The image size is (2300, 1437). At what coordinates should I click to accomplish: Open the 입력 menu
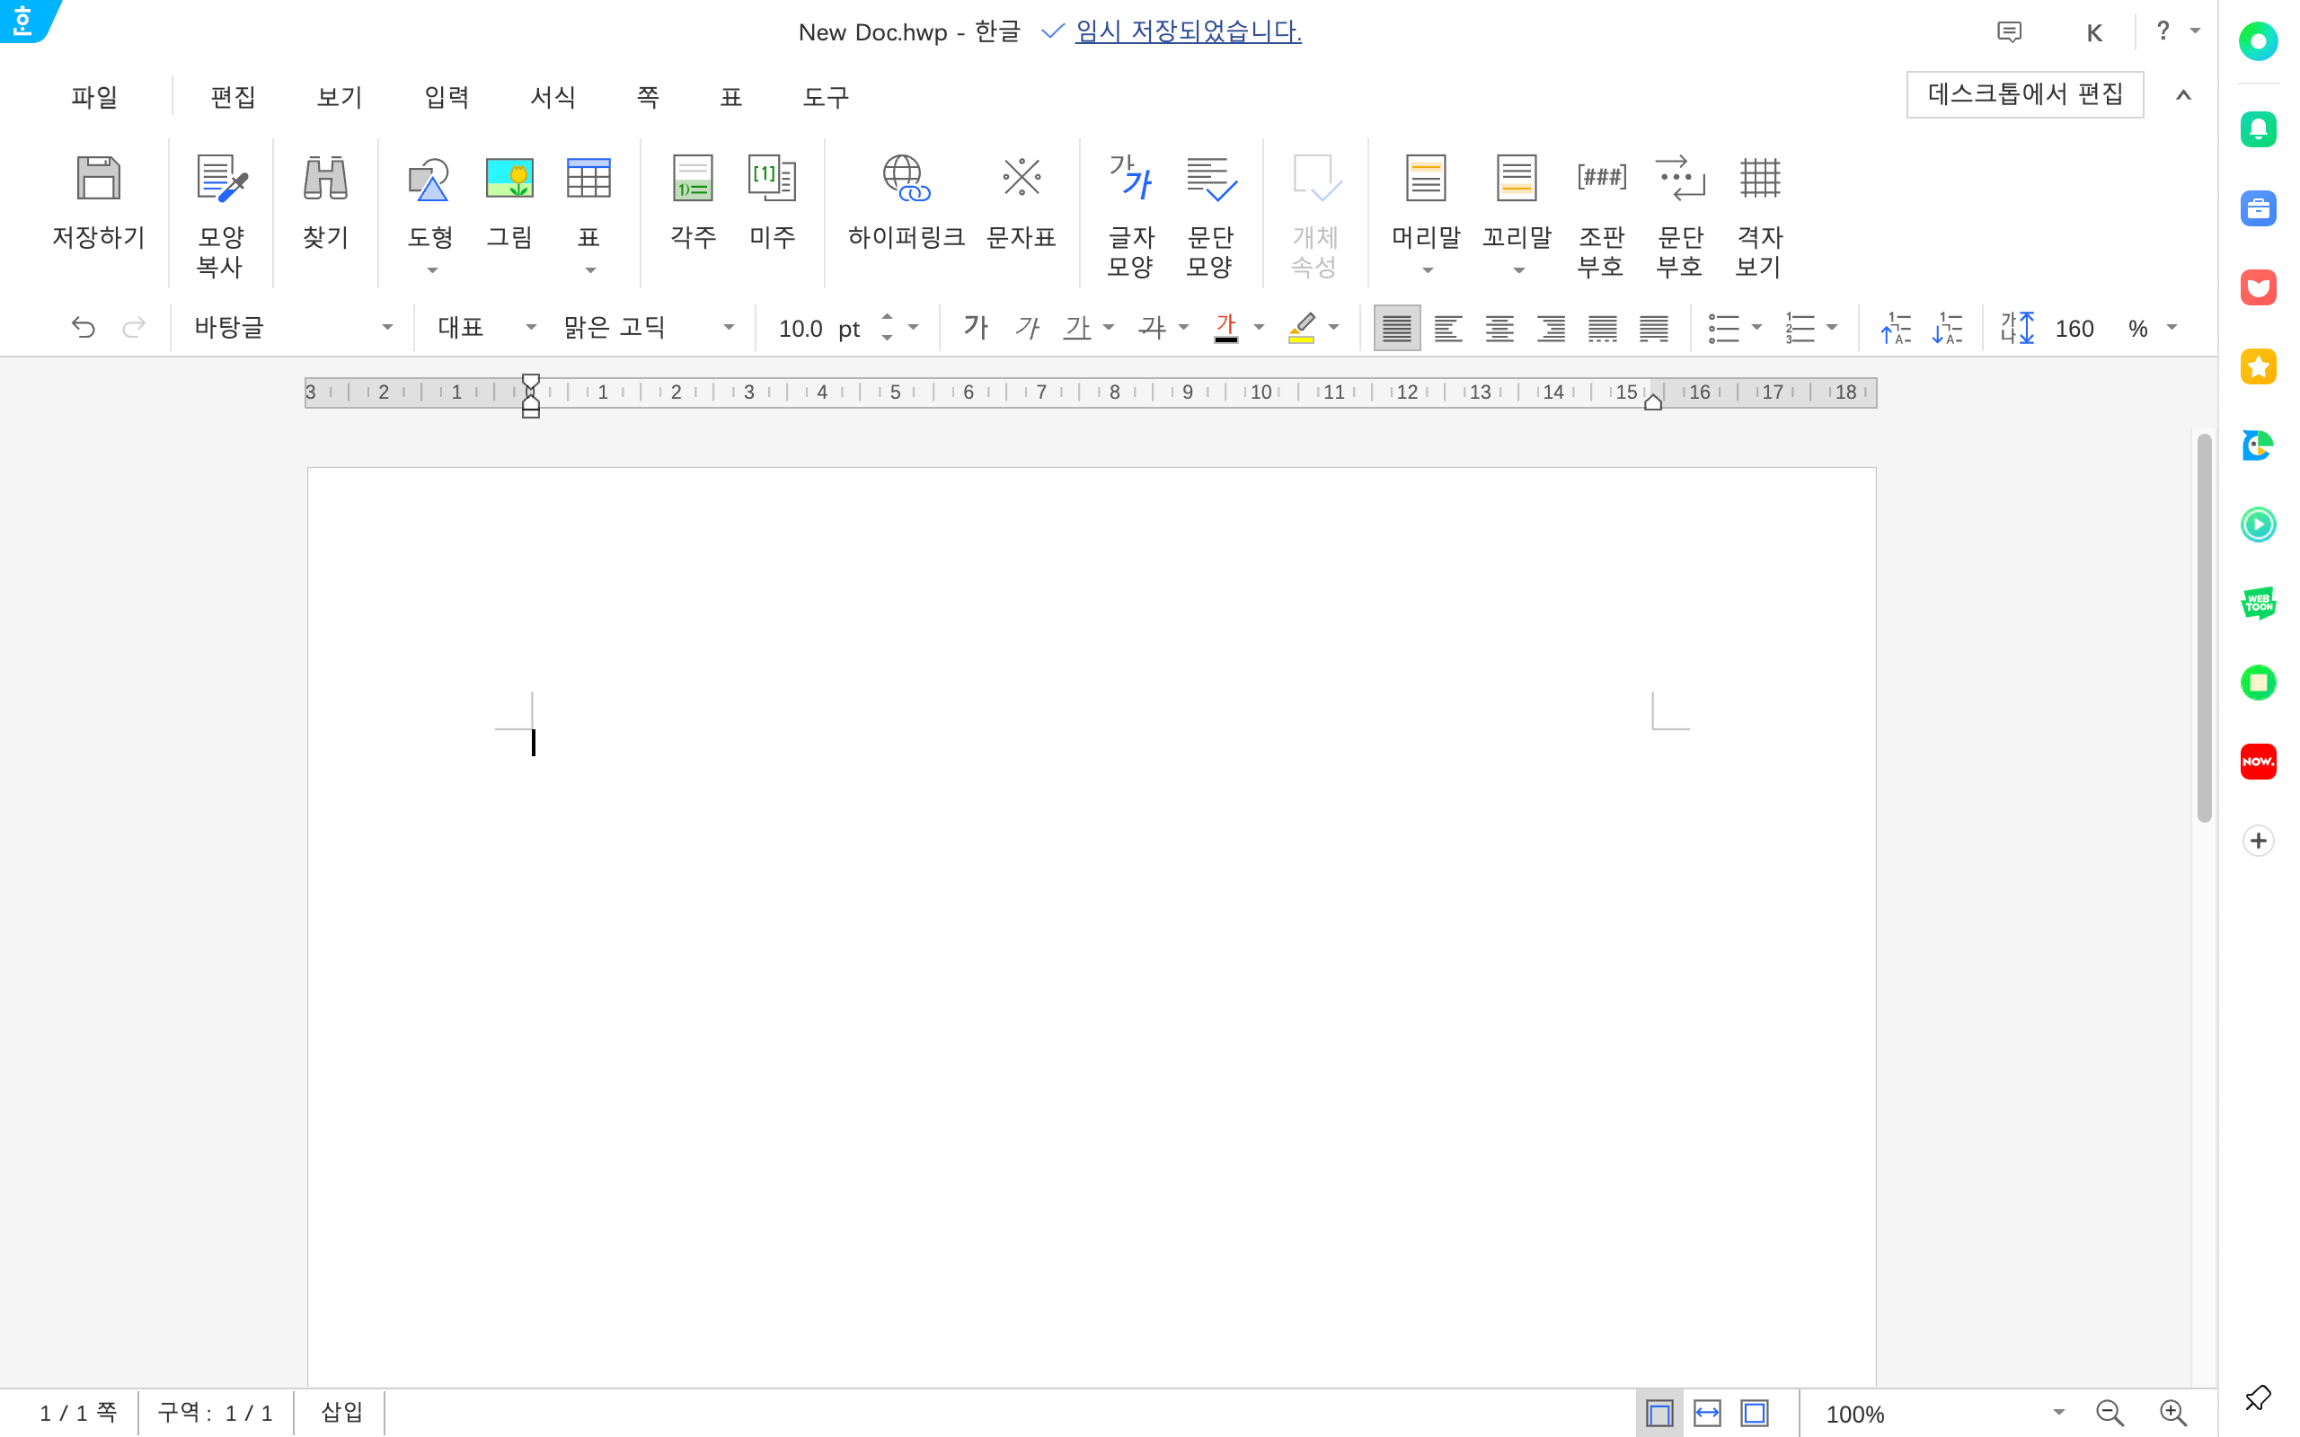[446, 97]
